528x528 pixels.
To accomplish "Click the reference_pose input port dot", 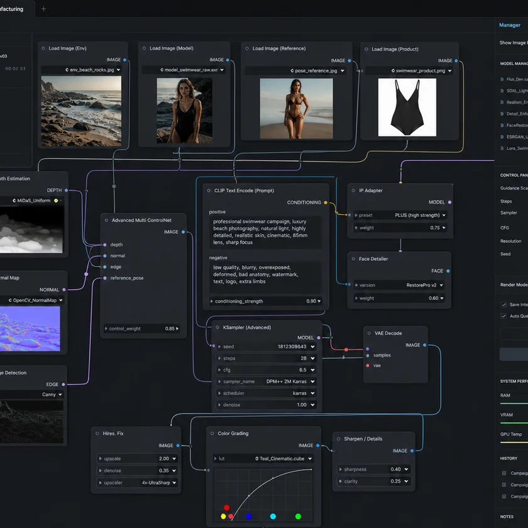I will (x=105, y=278).
